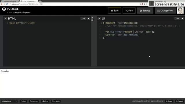Open the Export menu
The height and width of the screenshot is (104, 185).
pos(180,101)
